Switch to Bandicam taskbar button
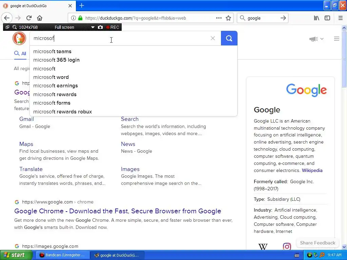The width and height of the screenshot is (347, 260). point(63,255)
